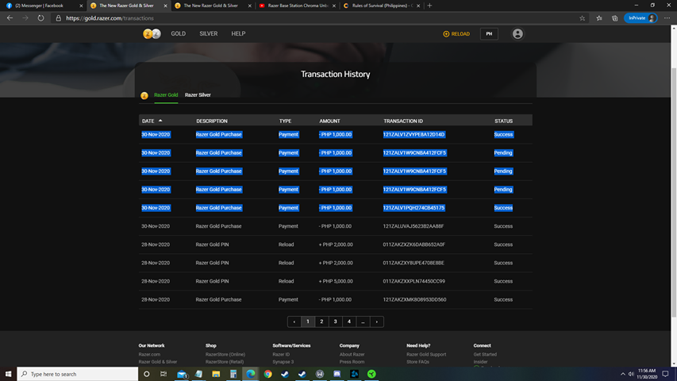
Task: Open File Explorer from the taskbar
Action: pyautogui.click(x=216, y=374)
